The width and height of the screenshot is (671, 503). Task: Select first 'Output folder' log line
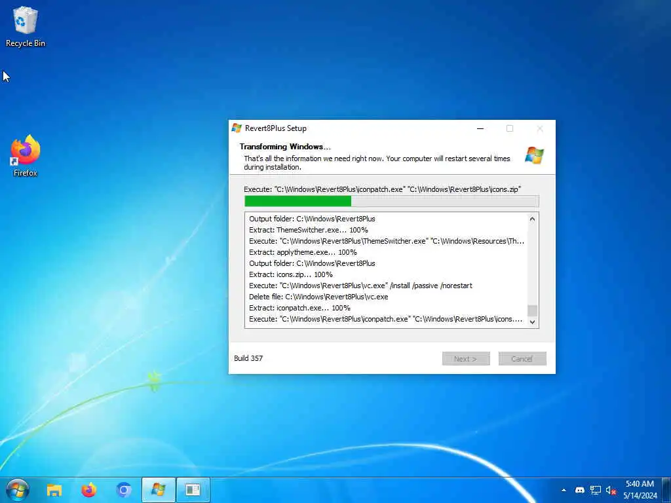coord(312,219)
